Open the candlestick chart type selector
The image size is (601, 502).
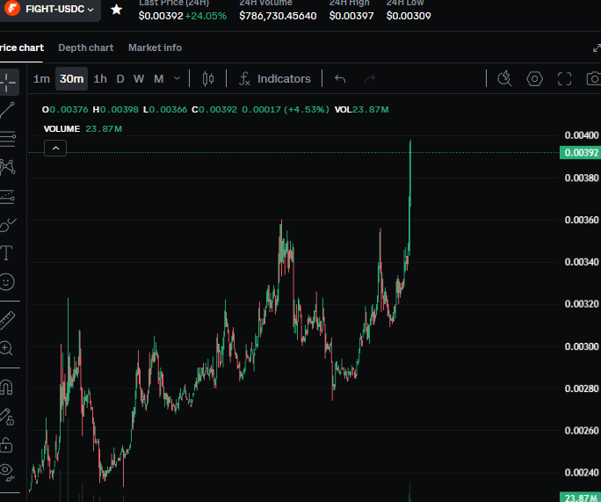[208, 78]
